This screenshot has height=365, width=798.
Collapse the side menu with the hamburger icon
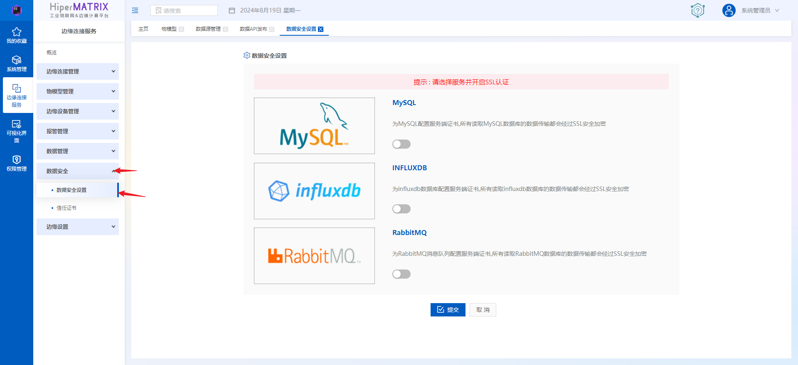135,10
